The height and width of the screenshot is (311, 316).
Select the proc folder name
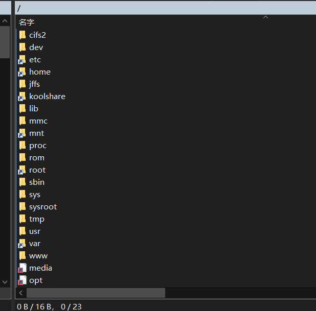click(x=38, y=146)
